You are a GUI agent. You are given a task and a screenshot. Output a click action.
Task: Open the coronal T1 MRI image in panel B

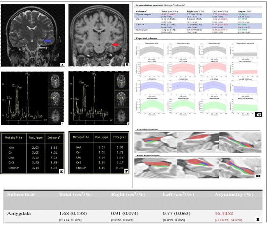coord(99,35)
